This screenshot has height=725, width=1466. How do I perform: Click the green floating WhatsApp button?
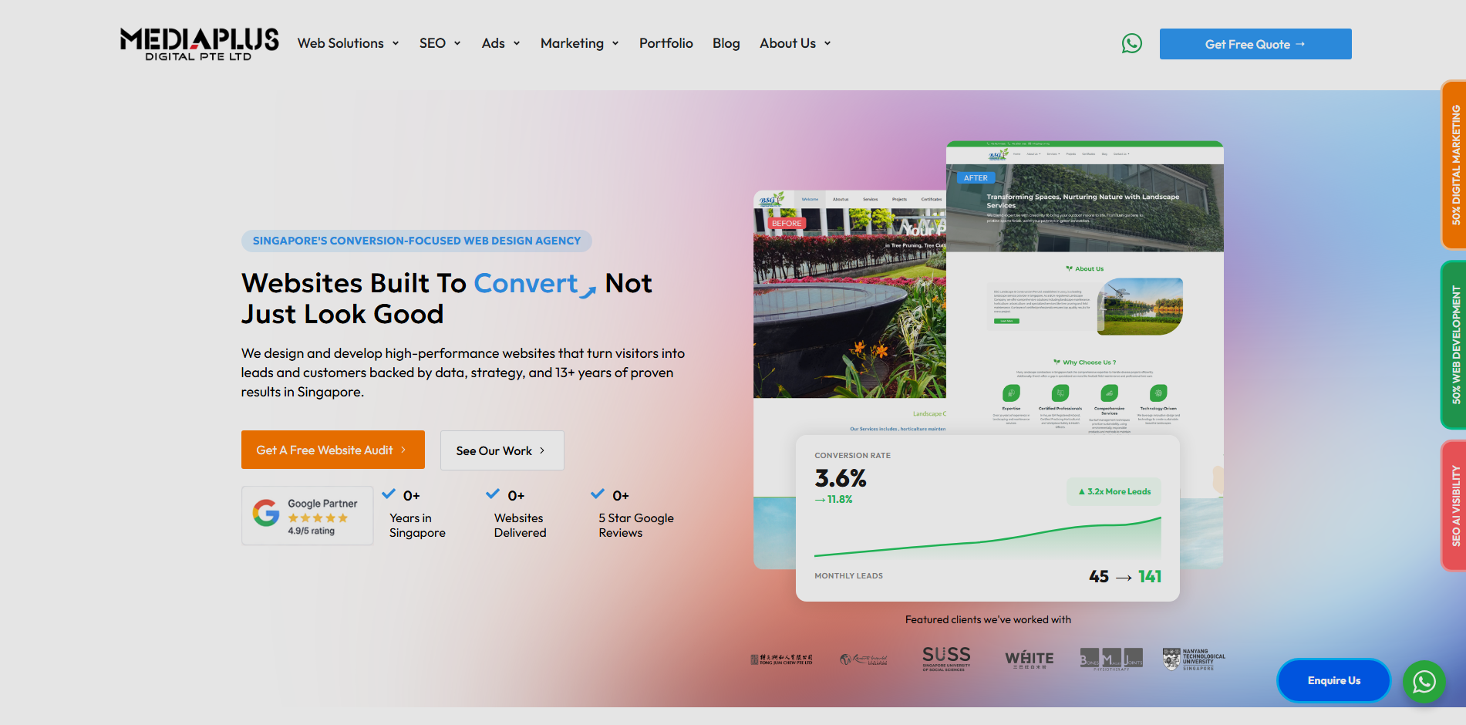point(1424,682)
